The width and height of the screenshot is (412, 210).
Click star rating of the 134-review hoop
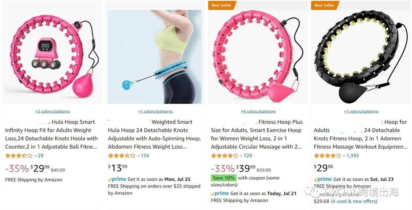(x=122, y=155)
